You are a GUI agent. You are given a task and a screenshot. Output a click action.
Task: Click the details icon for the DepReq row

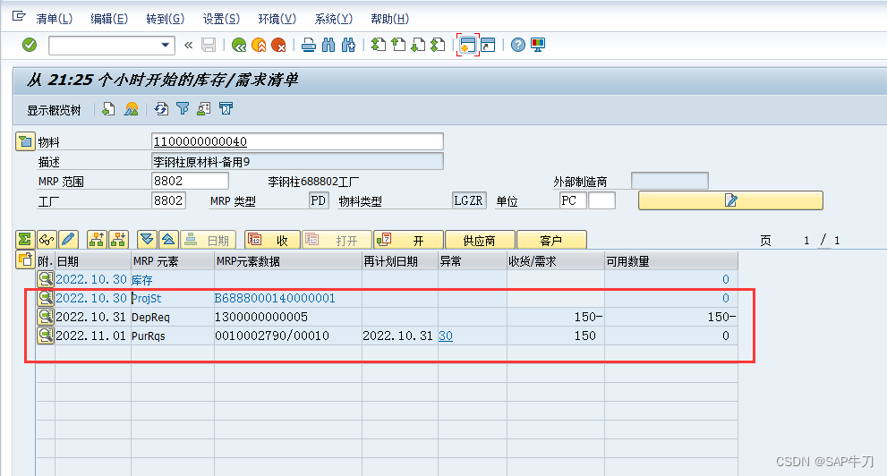46,317
